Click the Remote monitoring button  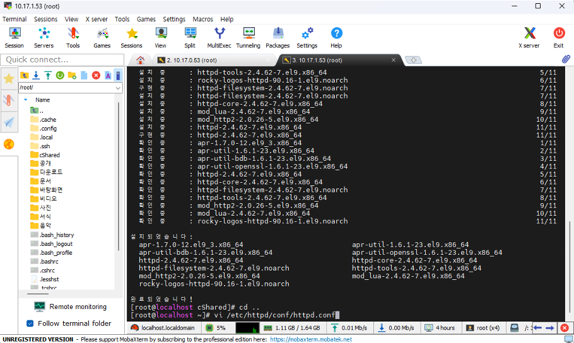point(70,306)
